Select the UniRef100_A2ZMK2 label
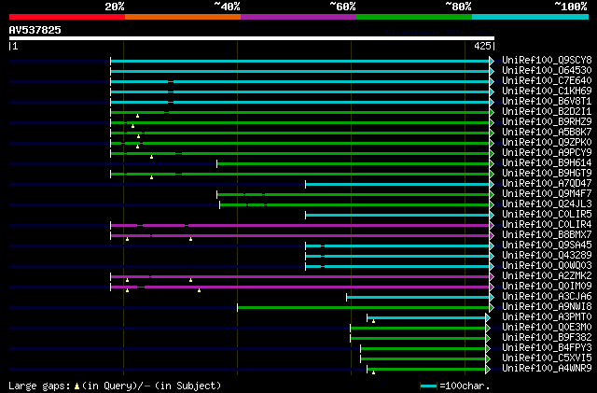Viewport: 597px width, 393px height. click(x=547, y=276)
